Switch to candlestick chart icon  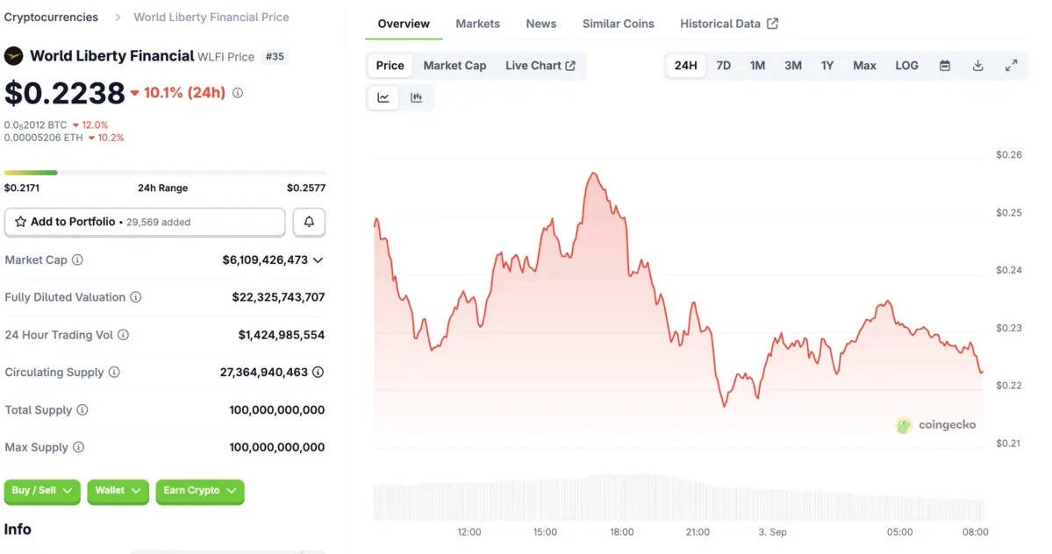tap(417, 98)
